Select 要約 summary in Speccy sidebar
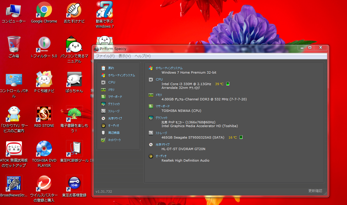347x205 pixels. [111, 68]
